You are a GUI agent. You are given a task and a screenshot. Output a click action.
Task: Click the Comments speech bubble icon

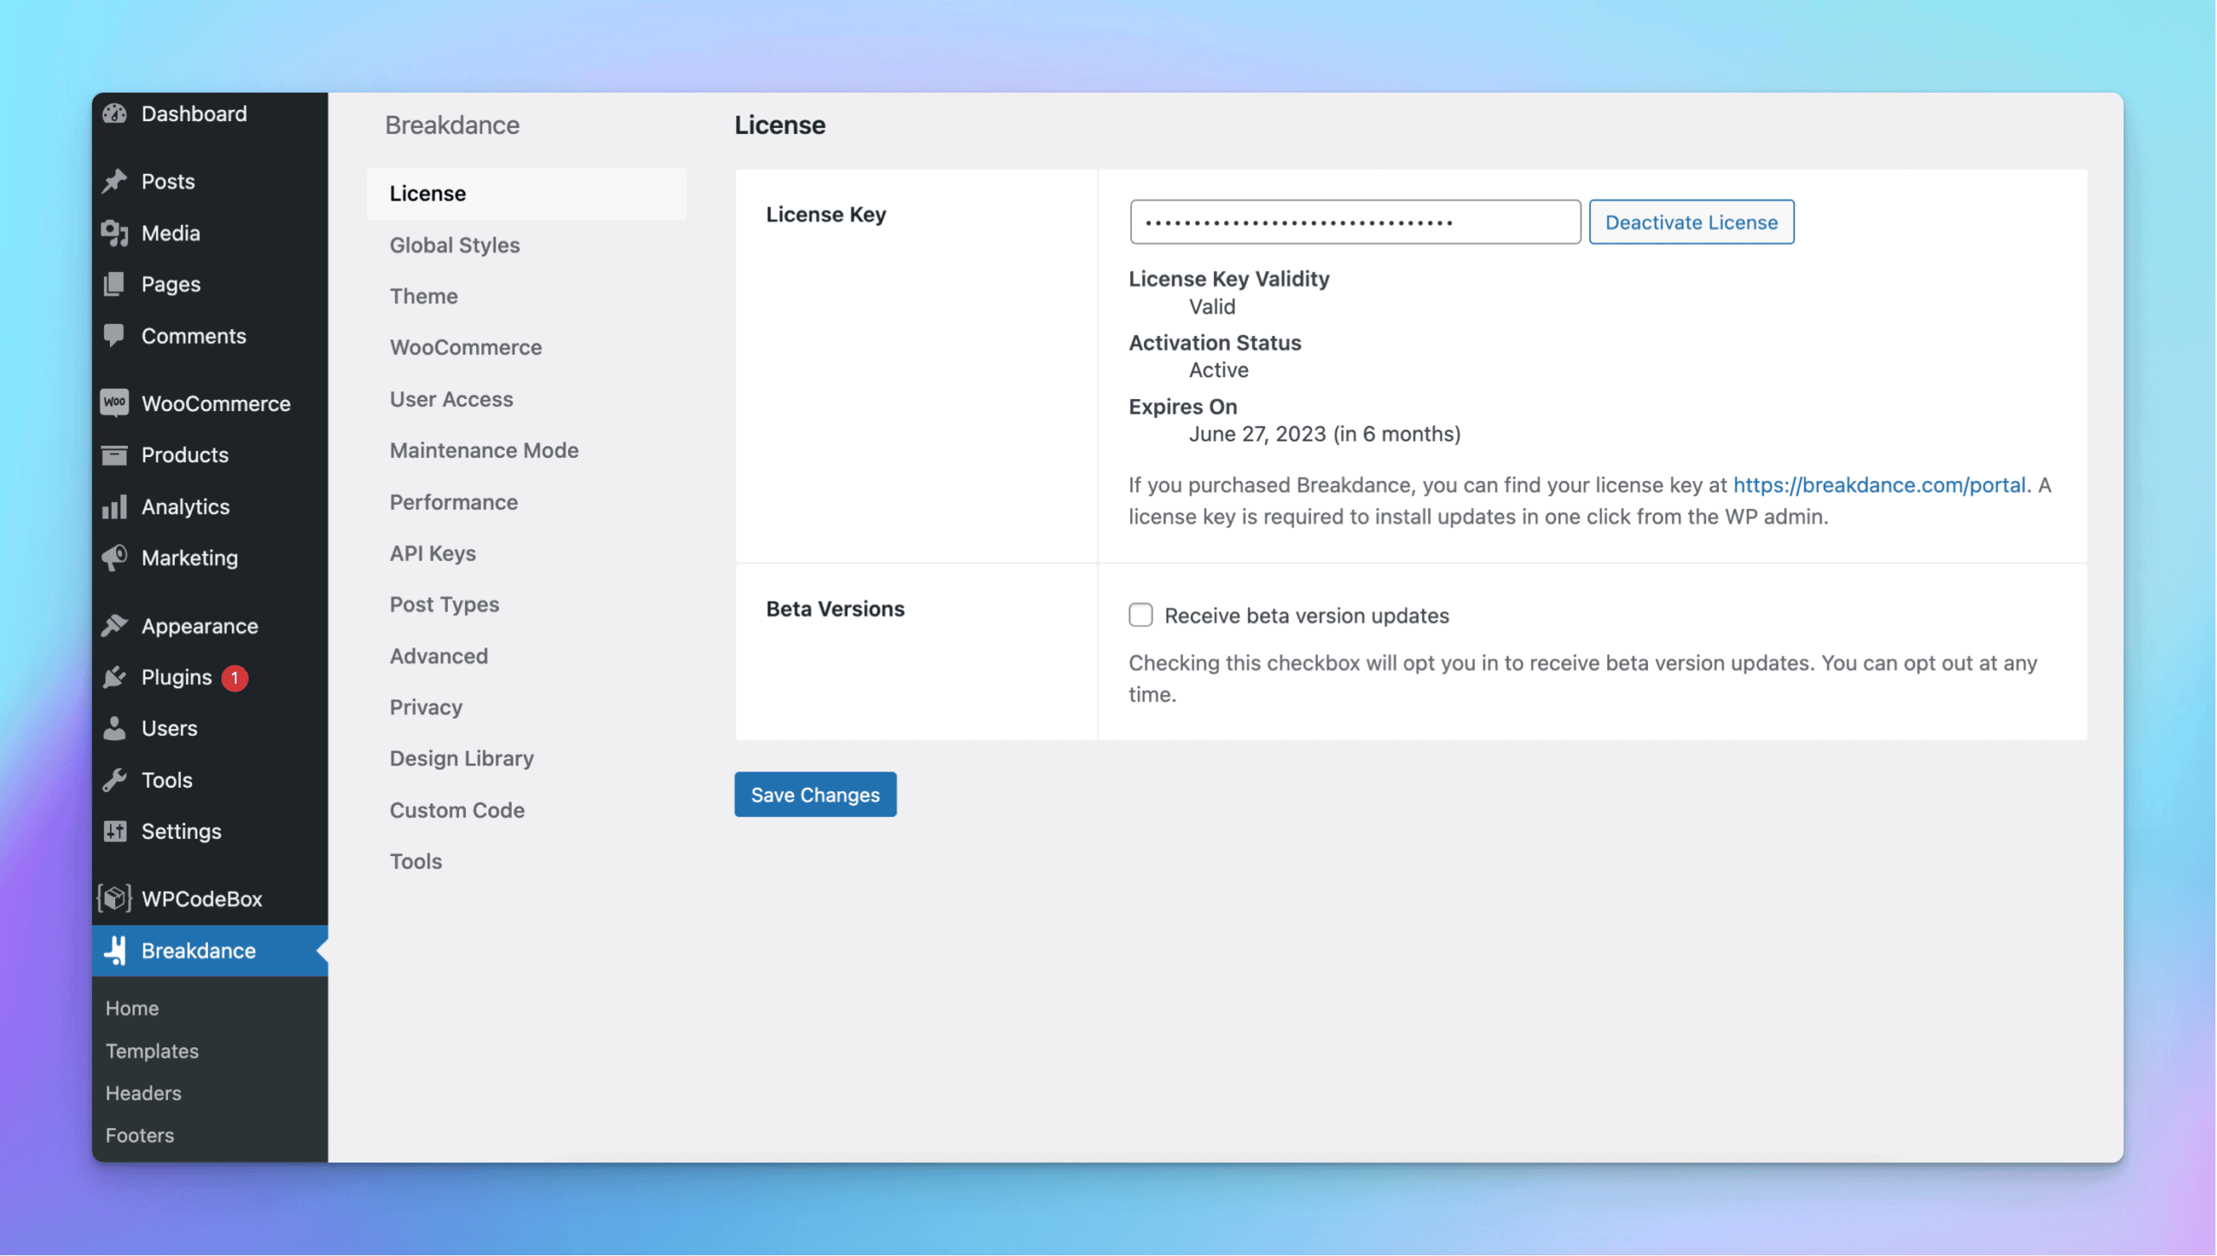[114, 336]
